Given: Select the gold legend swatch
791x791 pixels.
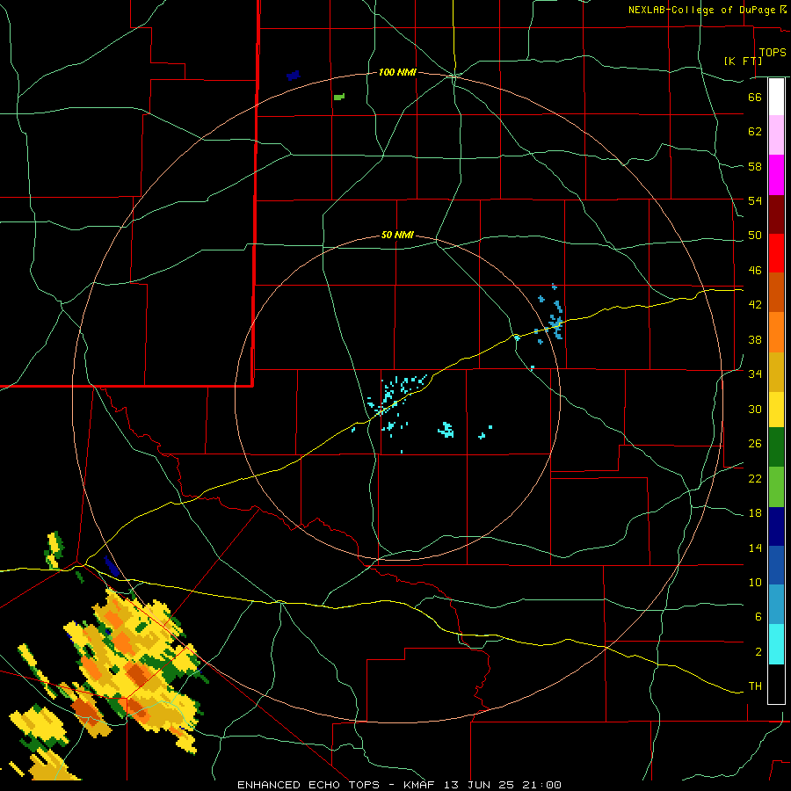Looking at the screenshot, I should (776, 372).
